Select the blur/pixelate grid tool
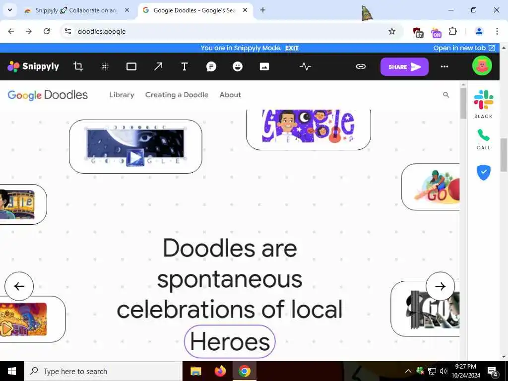Screen dimensions: 508x381 point(104,67)
